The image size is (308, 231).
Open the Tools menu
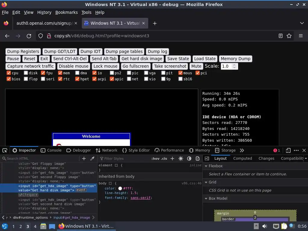point(86,12)
